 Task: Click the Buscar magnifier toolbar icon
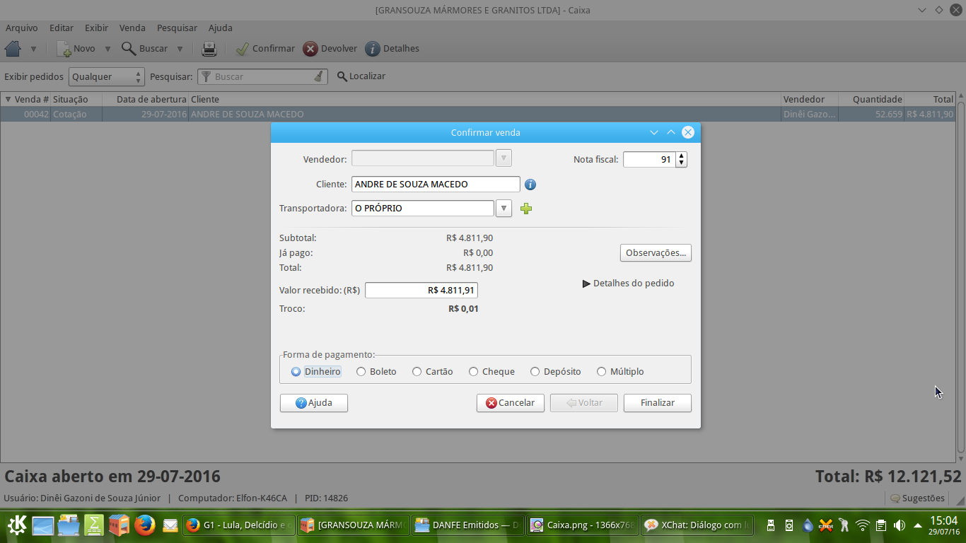(128, 49)
